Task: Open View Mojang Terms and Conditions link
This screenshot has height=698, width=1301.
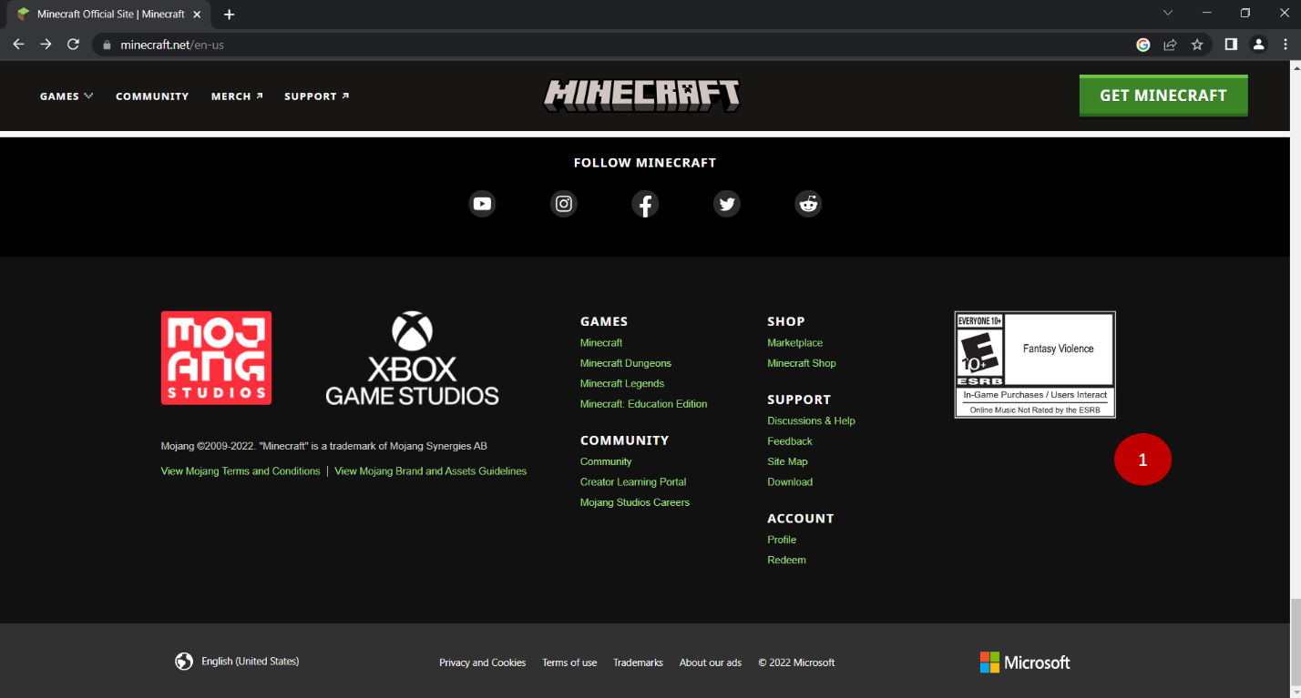Action: (241, 471)
